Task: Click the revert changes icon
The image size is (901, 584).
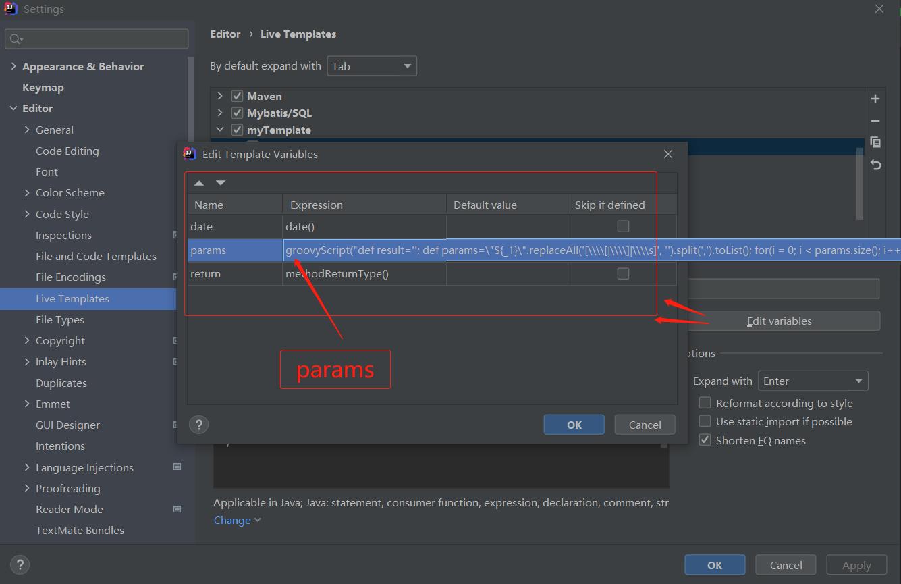Action: [x=875, y=165]
